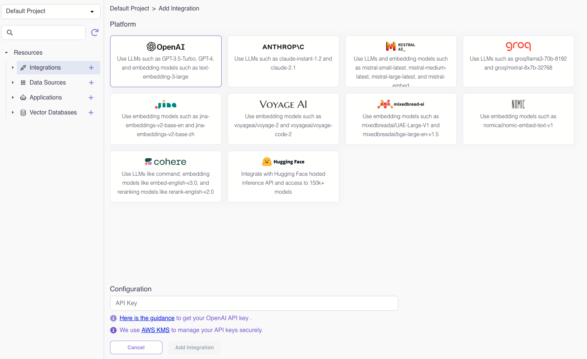587x359 pixels.
Task: Expand the Vector Databases tree node
Action: click(13, 113)
